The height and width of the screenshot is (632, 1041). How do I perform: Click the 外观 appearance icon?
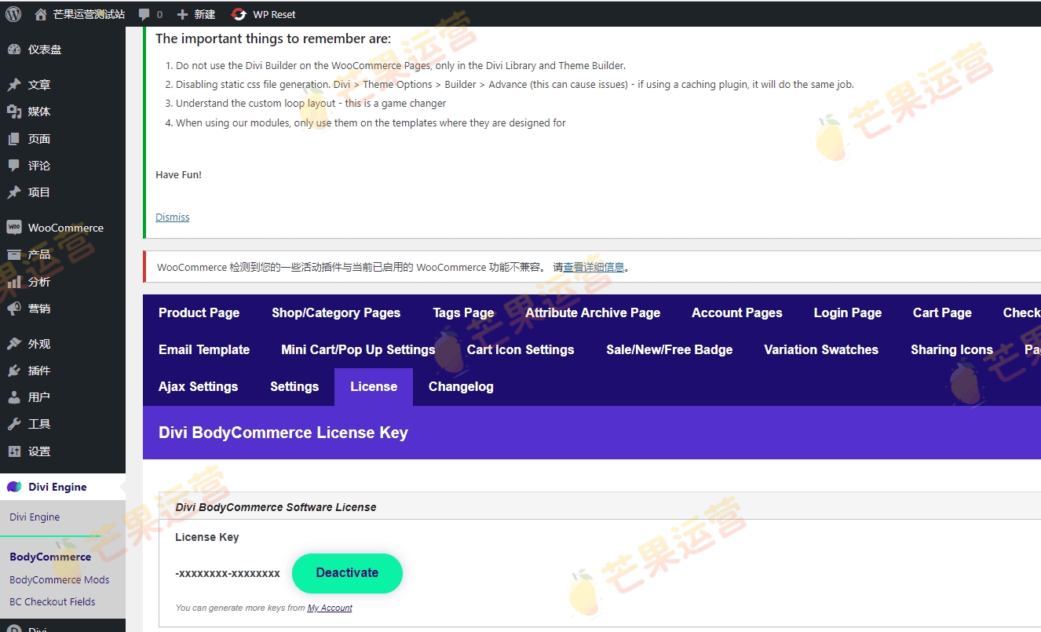14,342
